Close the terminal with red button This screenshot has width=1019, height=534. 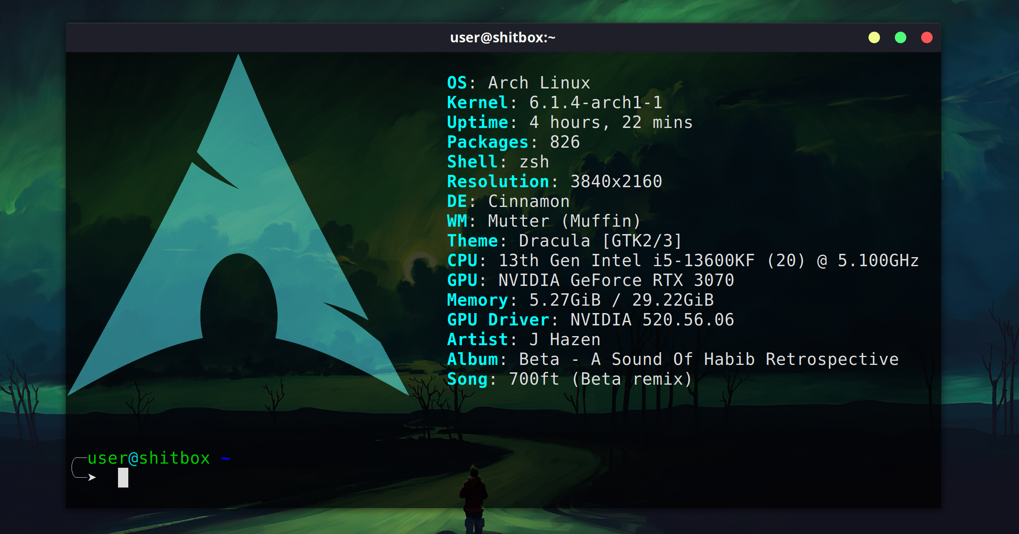[926, 38]
